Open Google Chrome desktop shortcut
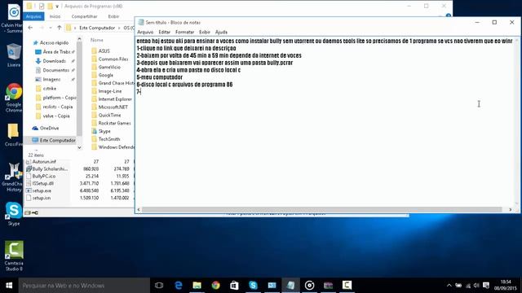522x293 pixels. (x=14, y=98)
